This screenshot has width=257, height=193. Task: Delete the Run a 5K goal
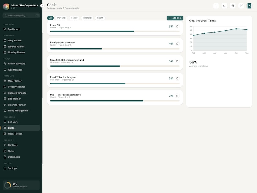click(x=177, y=26)
